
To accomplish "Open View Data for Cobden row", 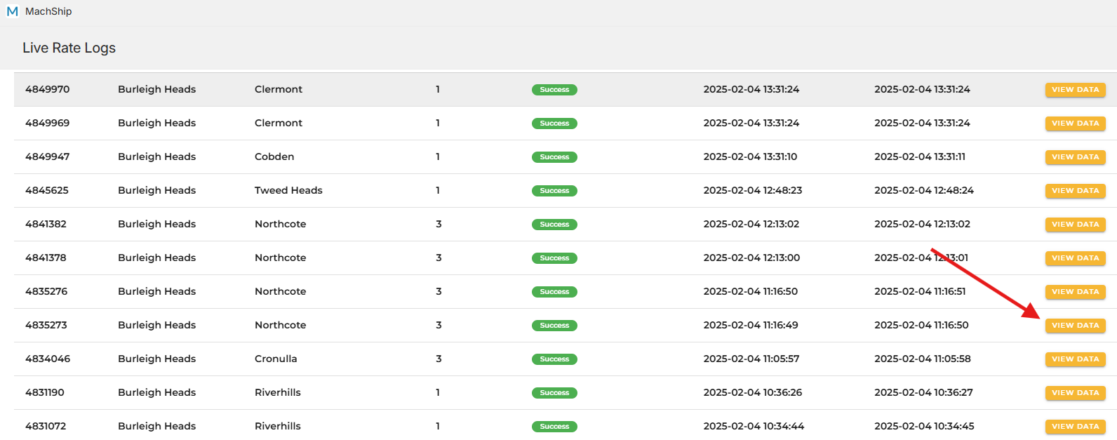I will click(1075, 157).
